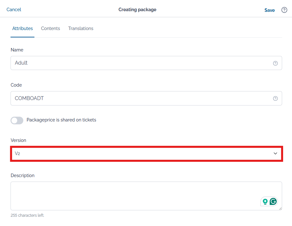Switch to the Translations tab
The height and width of the screenshot is (226, 292).
click(81, 28)
